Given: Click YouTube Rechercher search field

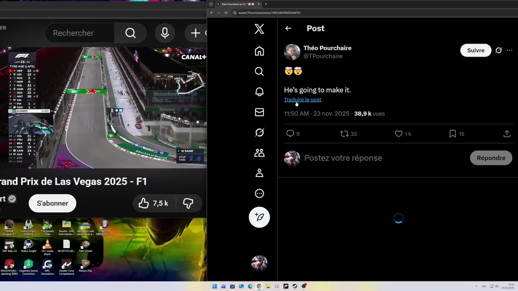Looking at the screenshot, I should click(x=80, y=33).
